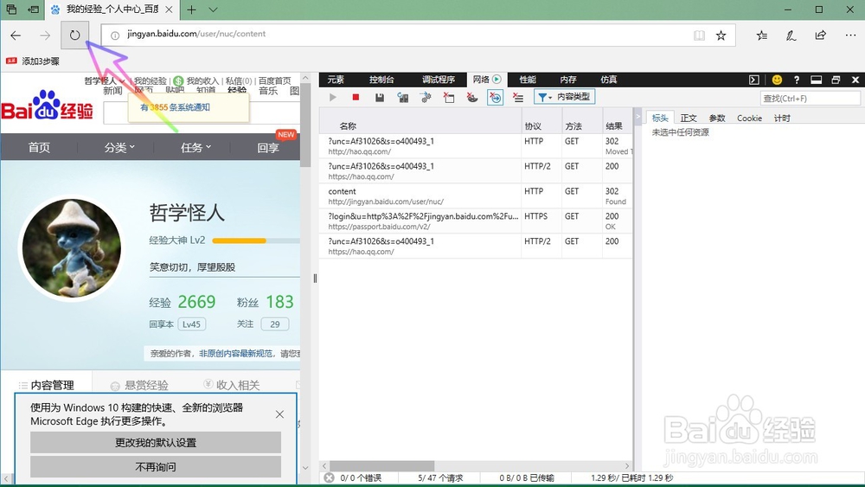Viewport: 865px width, 487px height.
Task: Open the system notifications link with 3855
Action: pyautogui.click(x=175, y=107)
